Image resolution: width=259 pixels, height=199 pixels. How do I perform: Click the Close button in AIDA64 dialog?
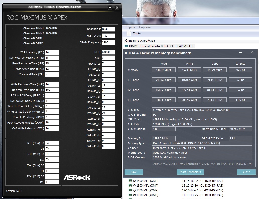coord(246,172)
